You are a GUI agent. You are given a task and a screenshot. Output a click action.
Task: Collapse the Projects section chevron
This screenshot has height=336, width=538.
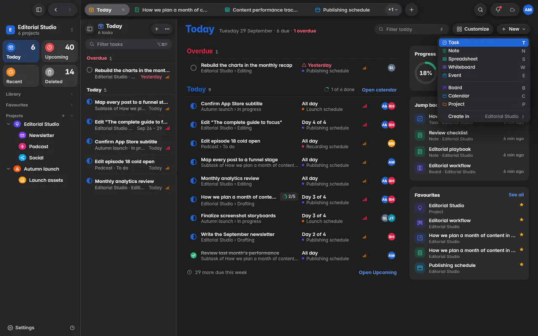(x=71, y=115)
